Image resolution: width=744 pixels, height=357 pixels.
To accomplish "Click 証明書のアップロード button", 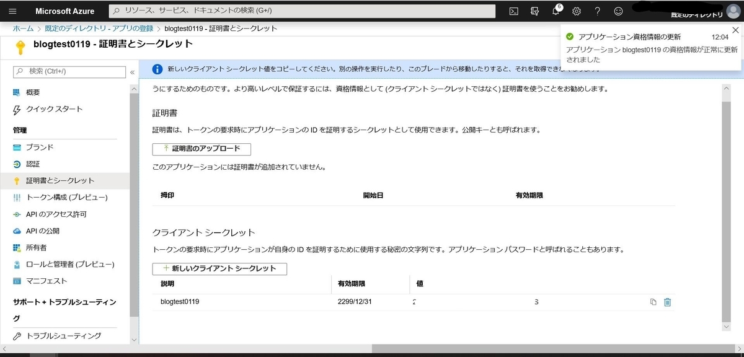I will click(x=201, y=149).
